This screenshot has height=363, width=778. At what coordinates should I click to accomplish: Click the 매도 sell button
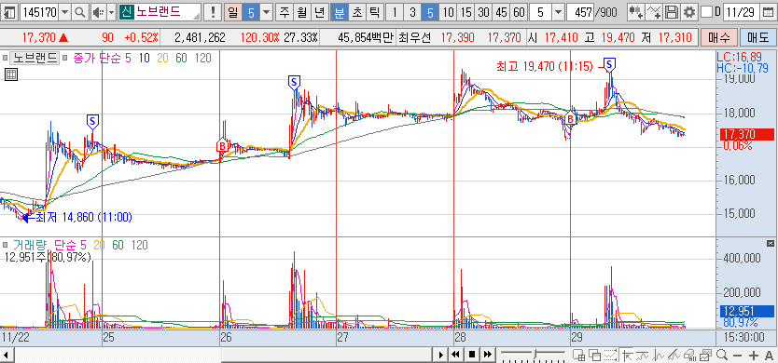click(757, 37)
